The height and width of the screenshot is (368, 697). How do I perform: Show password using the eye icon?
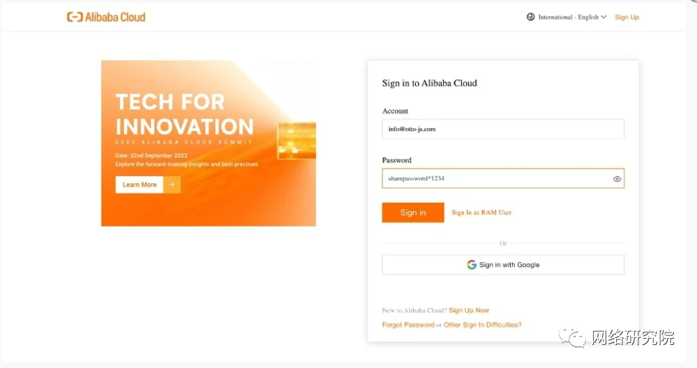[x=617, y=179]
